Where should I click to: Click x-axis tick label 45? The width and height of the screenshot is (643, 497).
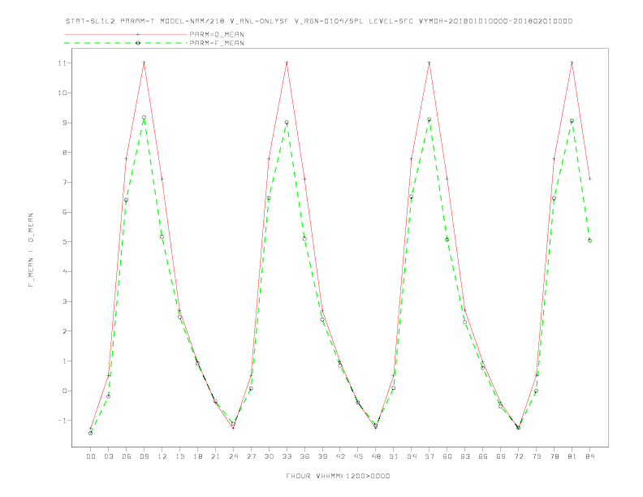(358, 456)
